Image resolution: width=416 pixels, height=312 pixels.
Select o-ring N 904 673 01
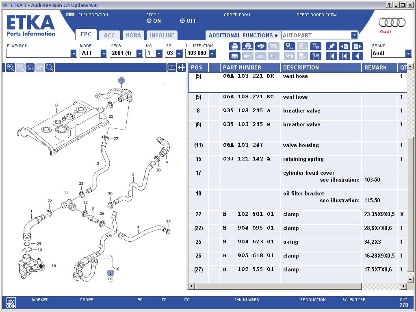coord(298,245)
